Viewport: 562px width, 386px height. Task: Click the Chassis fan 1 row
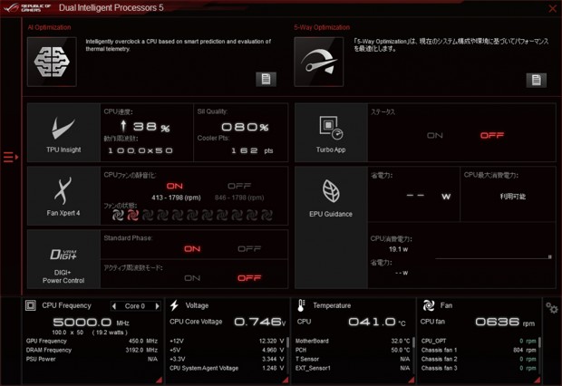[x=479, y=350]
